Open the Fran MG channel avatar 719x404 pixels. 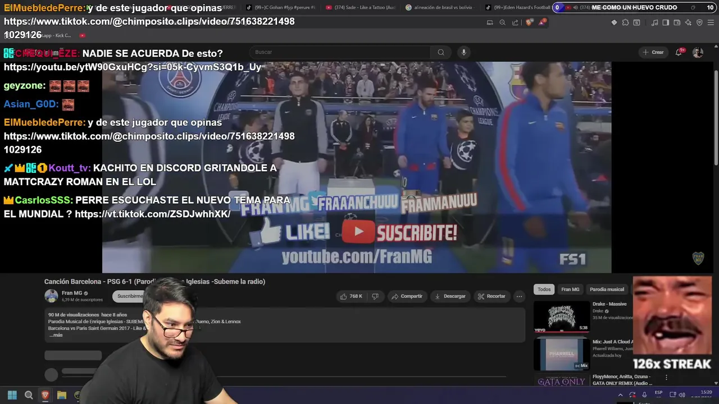51,296
